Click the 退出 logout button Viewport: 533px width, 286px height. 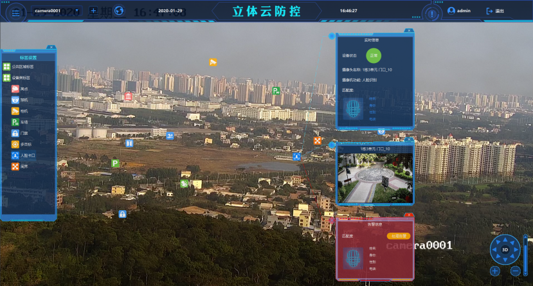point(495,11)
